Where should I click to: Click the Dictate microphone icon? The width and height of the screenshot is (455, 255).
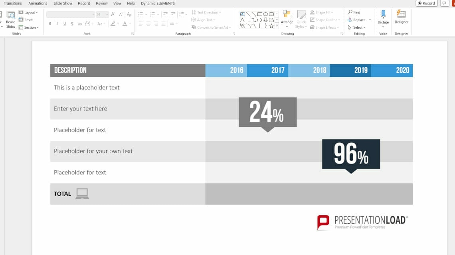coord(383,15)
